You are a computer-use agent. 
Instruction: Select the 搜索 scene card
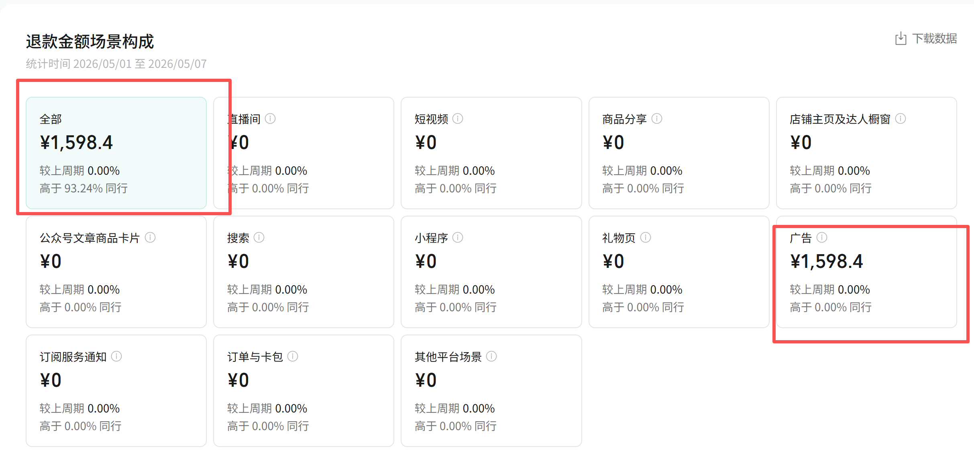click(304, 272)
